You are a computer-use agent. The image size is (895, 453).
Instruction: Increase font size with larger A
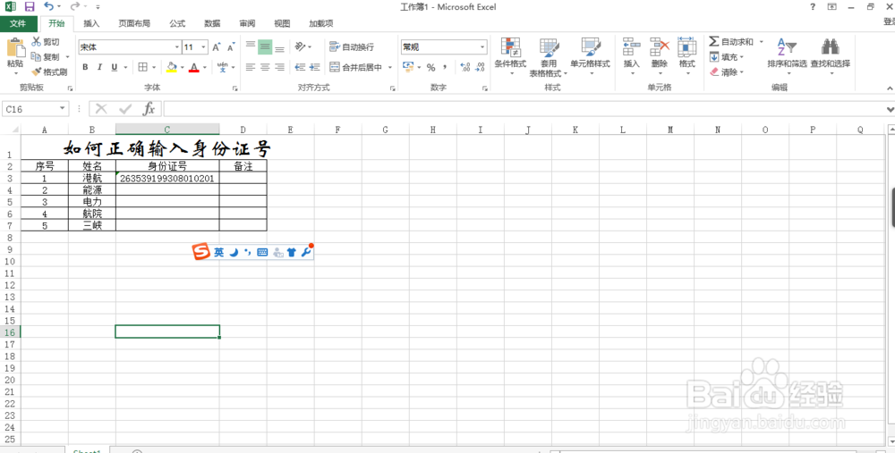[217, 47]
